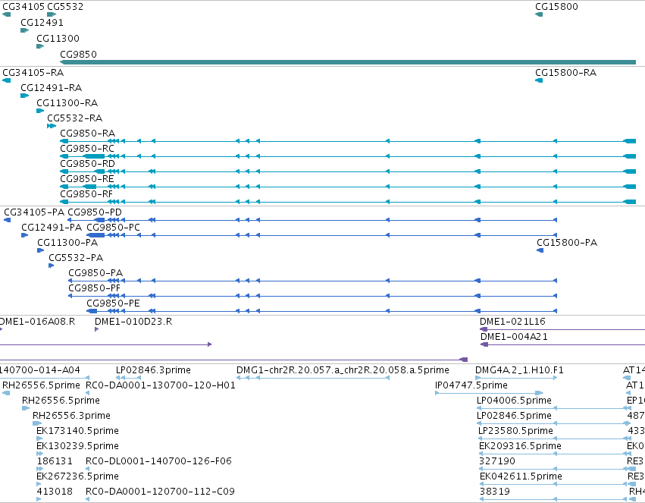This screenshot has width=645, height=503.
Task: Select transcript CG15800-RA
Action: pos(566,73)
